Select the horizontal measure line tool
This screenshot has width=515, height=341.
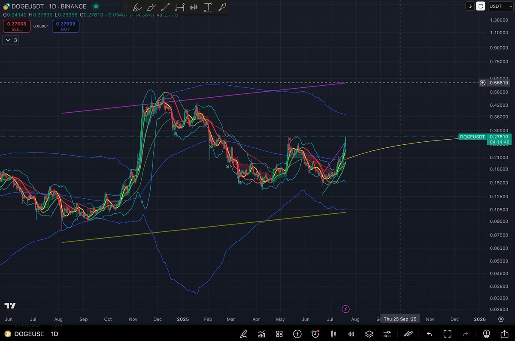pyautogui.click(x=180, y=7)
